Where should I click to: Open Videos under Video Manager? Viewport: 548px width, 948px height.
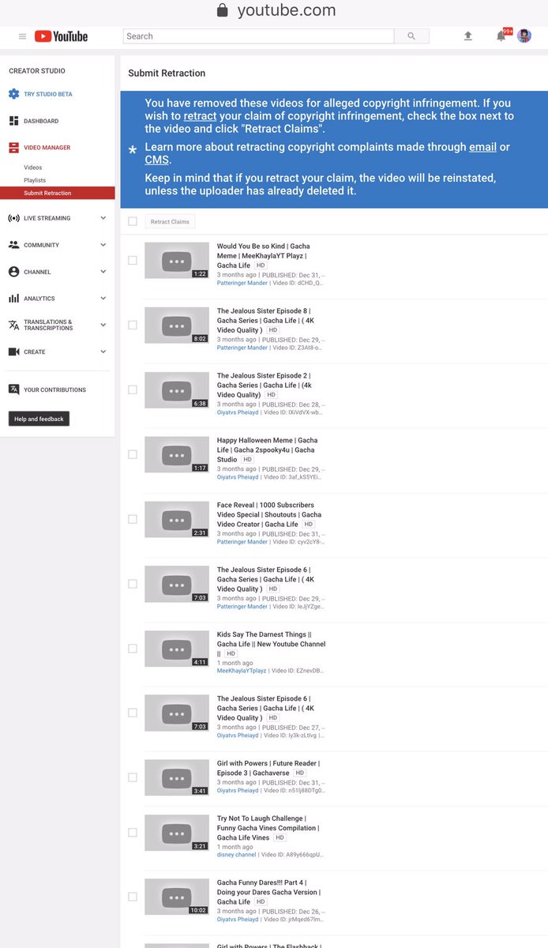pyautogui.click(x=33, y=167)
